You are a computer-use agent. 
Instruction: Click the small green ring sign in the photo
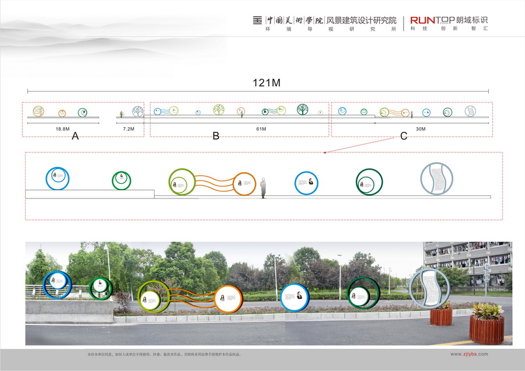tap(100, 288)
